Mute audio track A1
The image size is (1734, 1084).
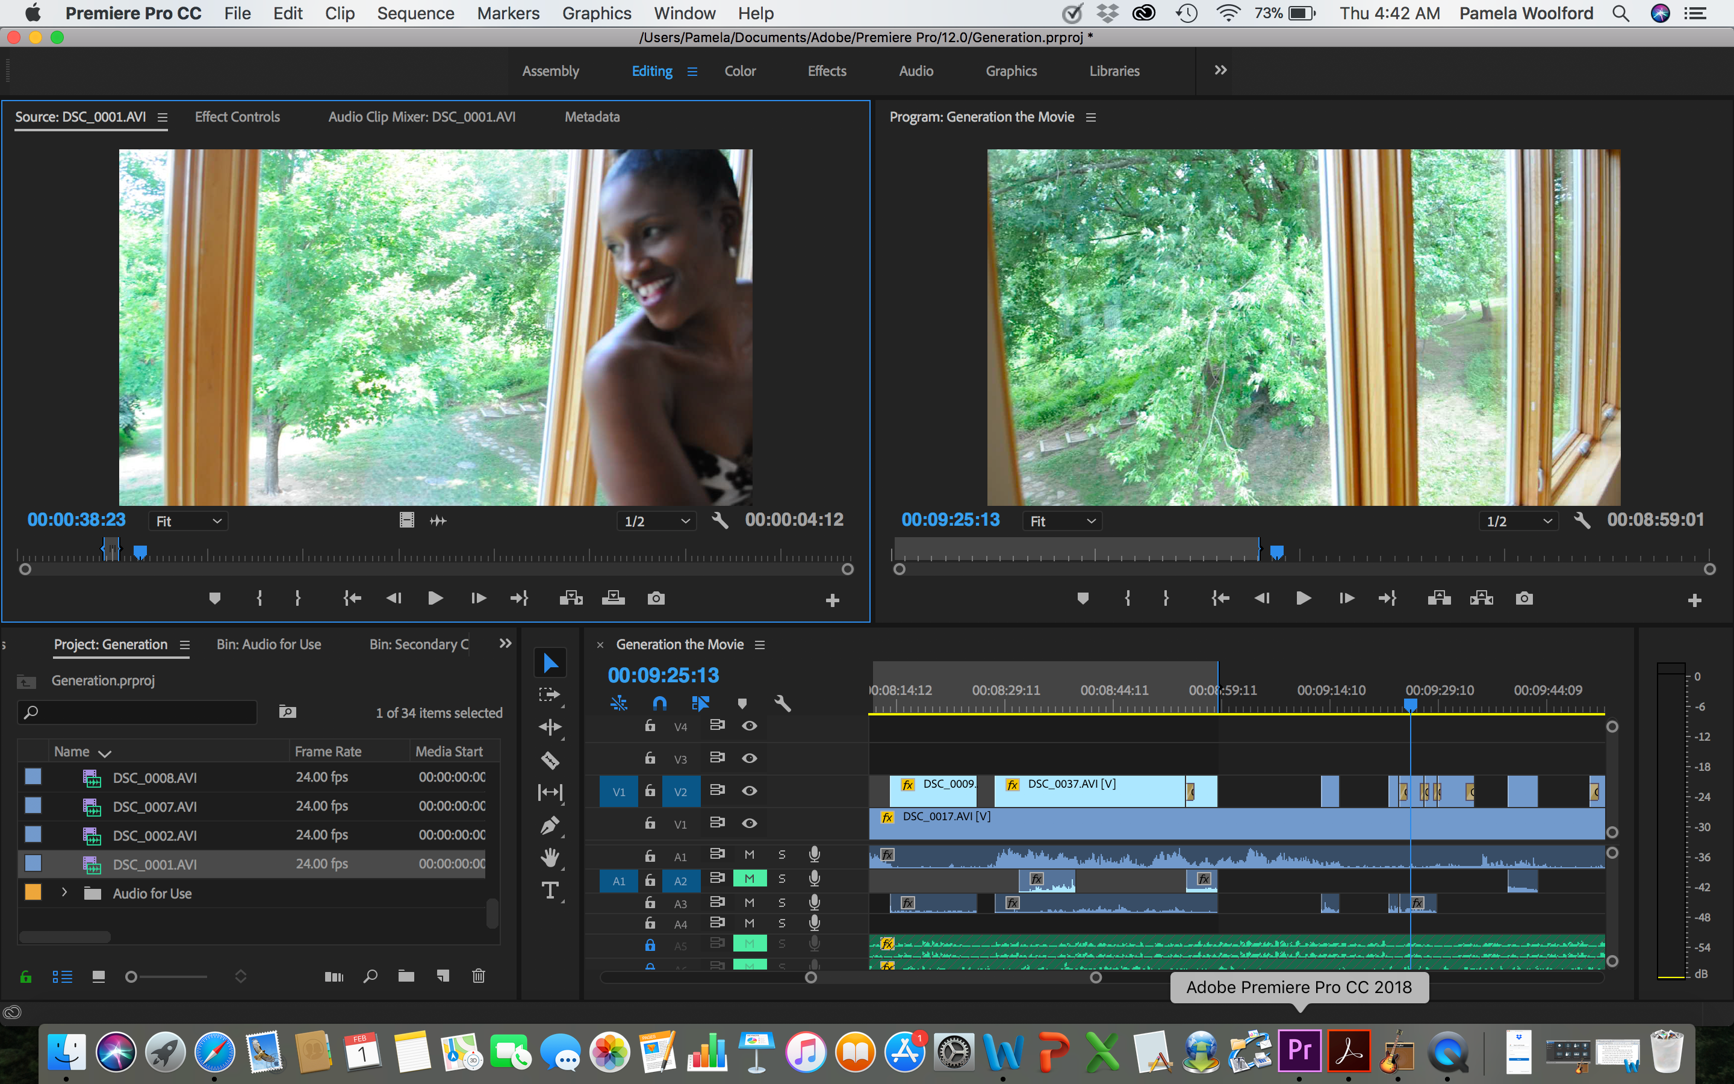(750, 855)
